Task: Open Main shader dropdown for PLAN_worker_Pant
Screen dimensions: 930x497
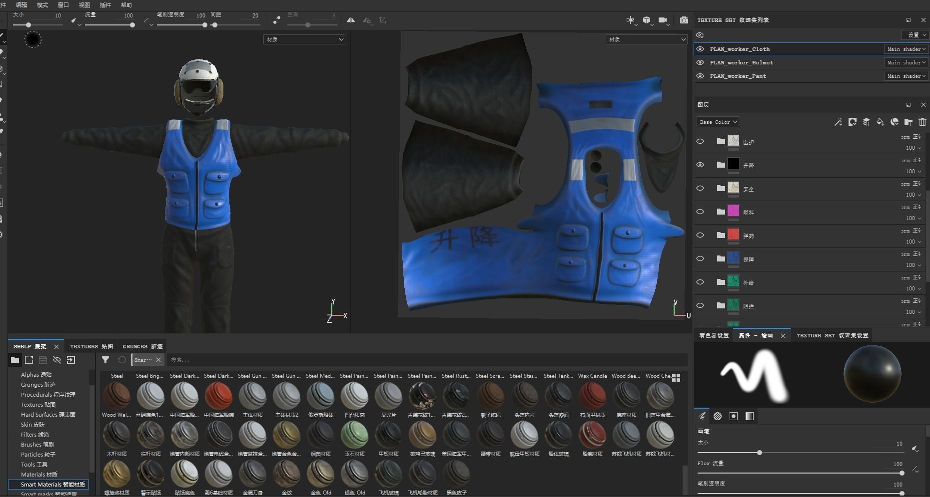Action: click(x=907, y=76)
